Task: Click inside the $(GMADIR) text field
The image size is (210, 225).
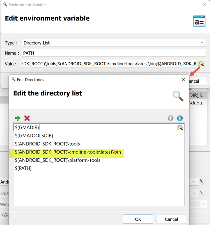Action: click(75, 127)
